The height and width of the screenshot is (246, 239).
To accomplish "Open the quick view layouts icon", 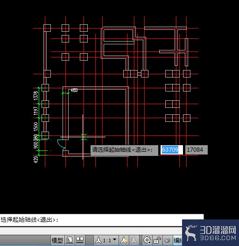I will tap(70, 240).
